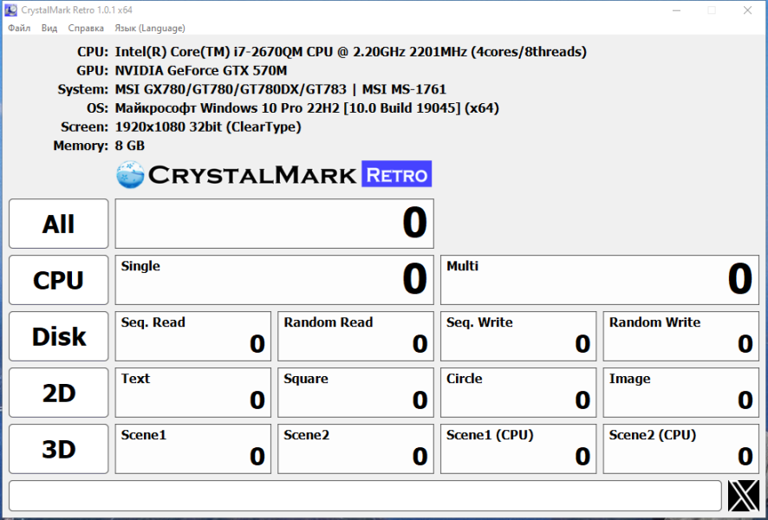Start the Disk benchmark

click(x=58, y=336)
